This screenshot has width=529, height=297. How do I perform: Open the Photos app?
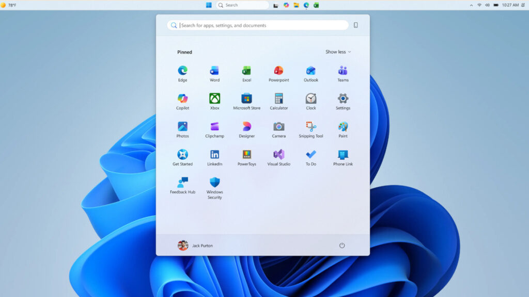pyautogui.click(x=182, y=129)
